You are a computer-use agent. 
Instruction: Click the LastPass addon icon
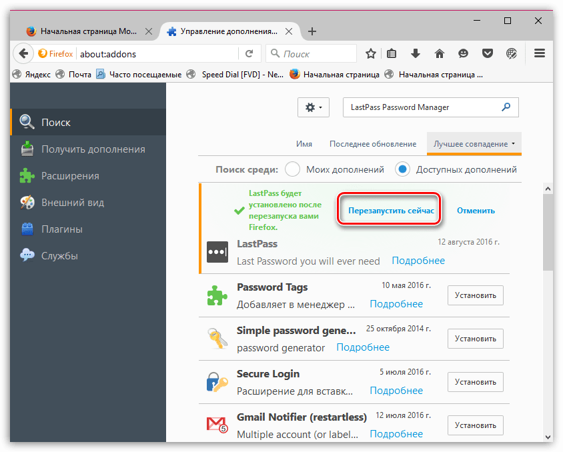pos(217,252)
